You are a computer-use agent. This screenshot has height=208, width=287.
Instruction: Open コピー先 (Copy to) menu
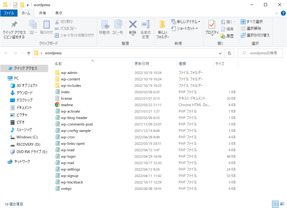coord(117,28)
